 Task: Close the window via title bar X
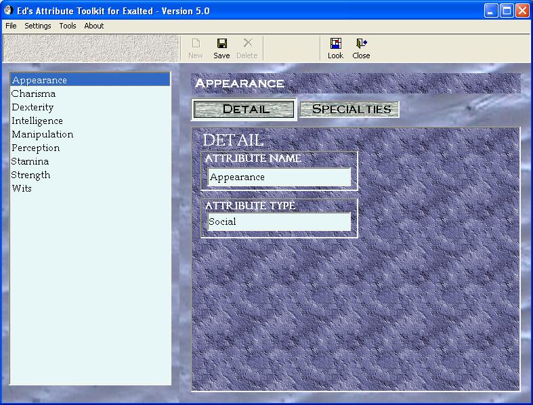pyautogui.click(x=522, y=11)
